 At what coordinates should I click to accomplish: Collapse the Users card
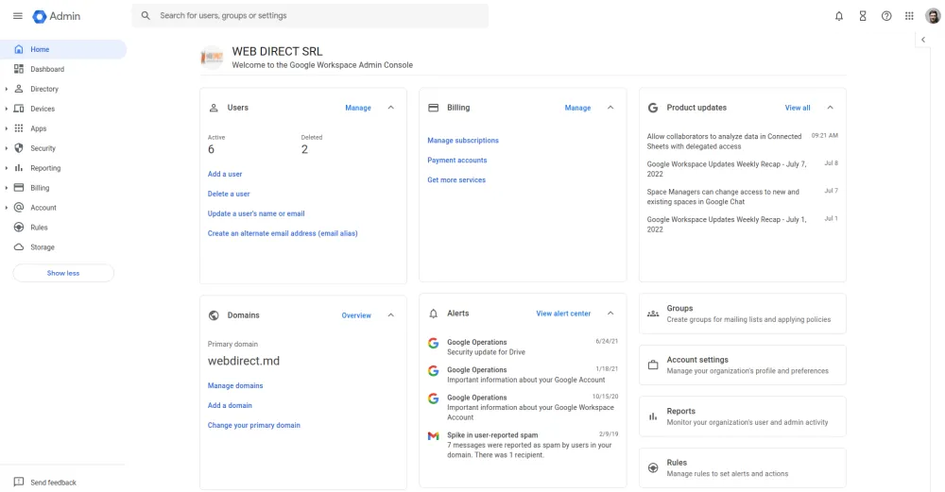coord(391,108)
